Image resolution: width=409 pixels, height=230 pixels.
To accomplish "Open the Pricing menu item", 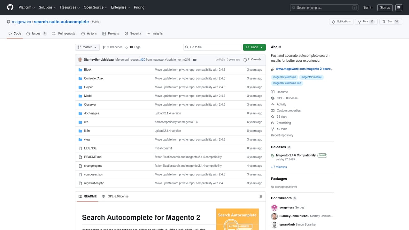I will pyautogui.click(x=139, y=7).
